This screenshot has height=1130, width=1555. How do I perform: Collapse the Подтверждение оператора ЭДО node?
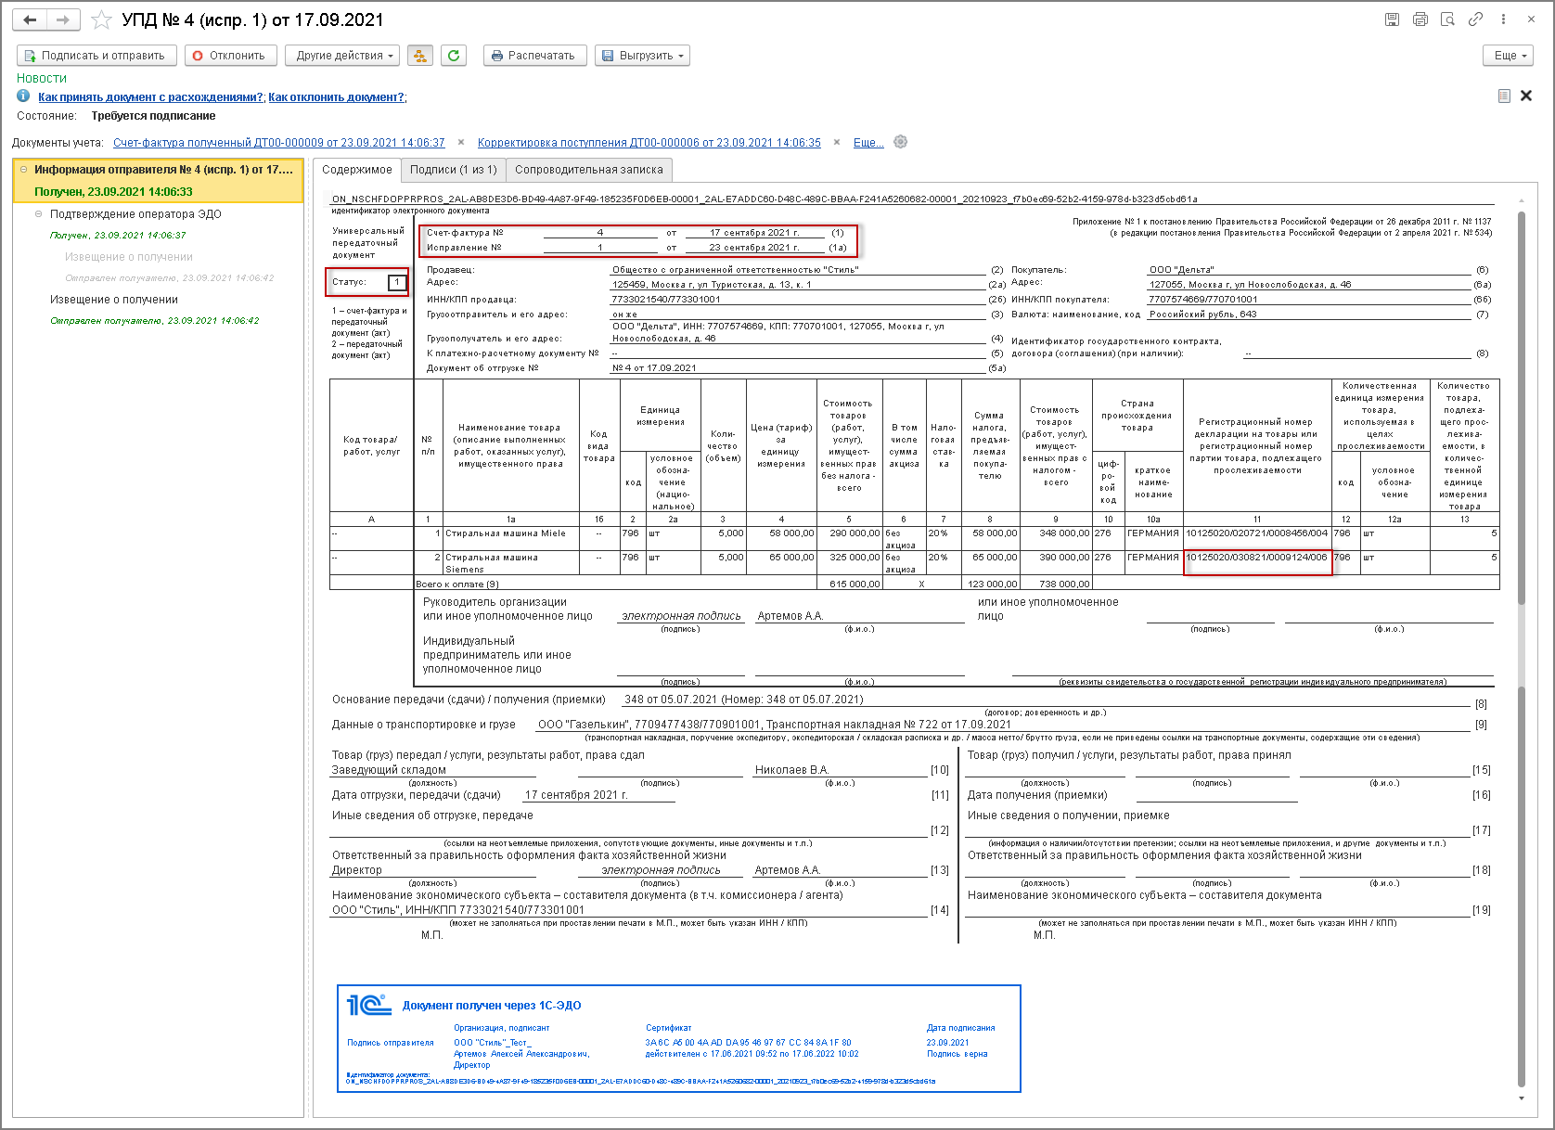[39, 214]
